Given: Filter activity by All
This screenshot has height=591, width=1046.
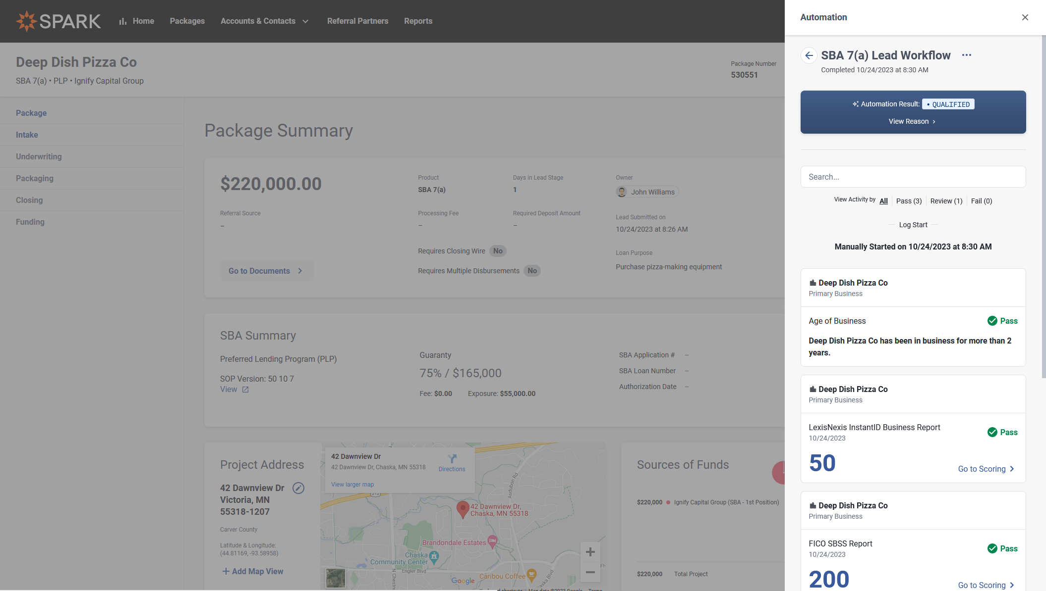Looking at the screenshot, I should pyautogui.click(x=883, y=201).
